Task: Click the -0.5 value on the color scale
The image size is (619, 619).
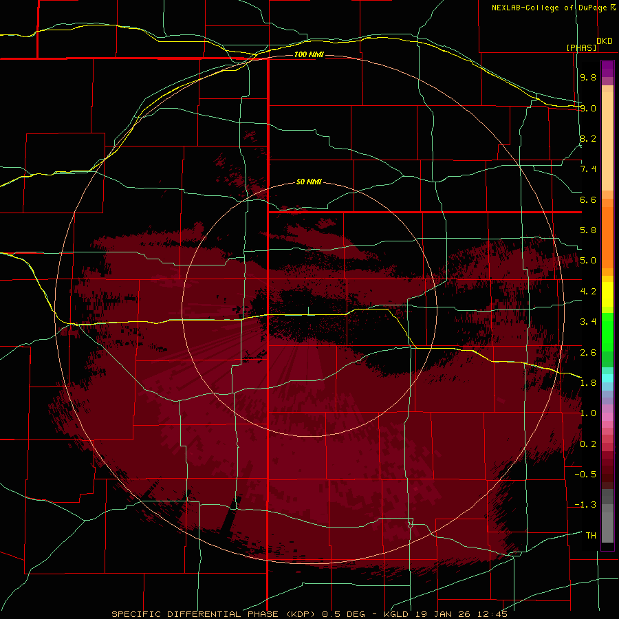Action: [585, 475]
